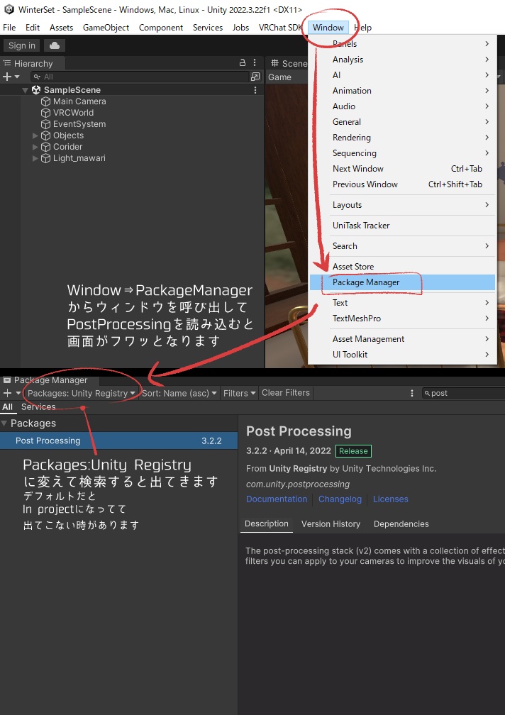Expand the Corider foldout arrow
505x715 pixels.
[x=35, y=147]
